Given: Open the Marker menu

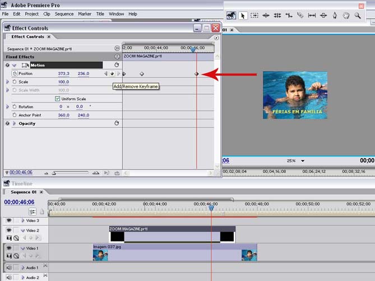Looking at the screenshot, I should click(x=85, y=13).
